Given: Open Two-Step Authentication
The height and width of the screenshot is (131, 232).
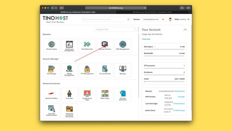Looking at the screenshot, I should [x=51, y=111].
